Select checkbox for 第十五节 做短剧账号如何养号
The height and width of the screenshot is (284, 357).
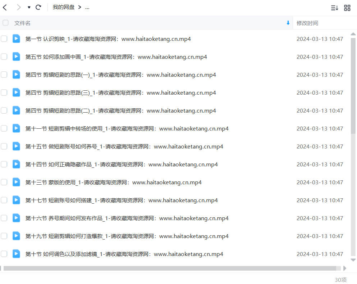(4, 146)
